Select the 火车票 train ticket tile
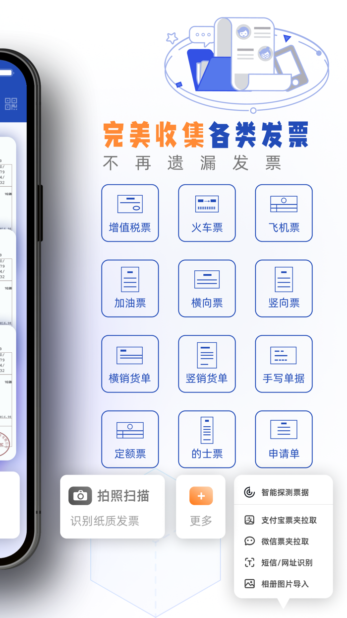The height and width of the screenshot is (618, 347). click(207, 213)
